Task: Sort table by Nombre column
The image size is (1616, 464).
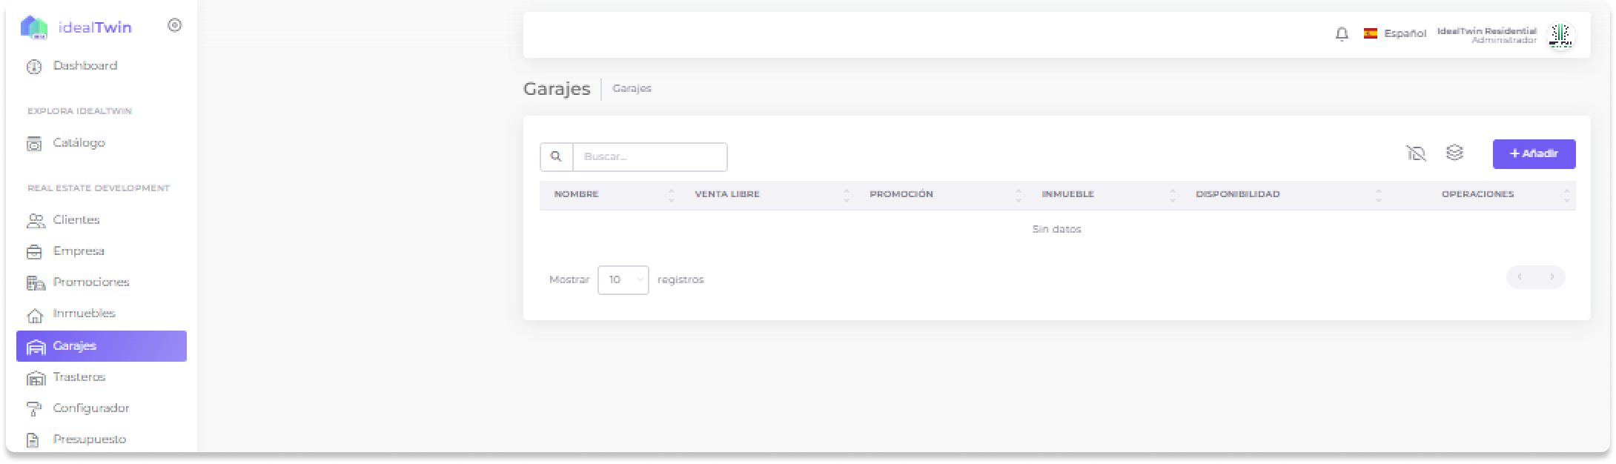Action: point(576,194)
